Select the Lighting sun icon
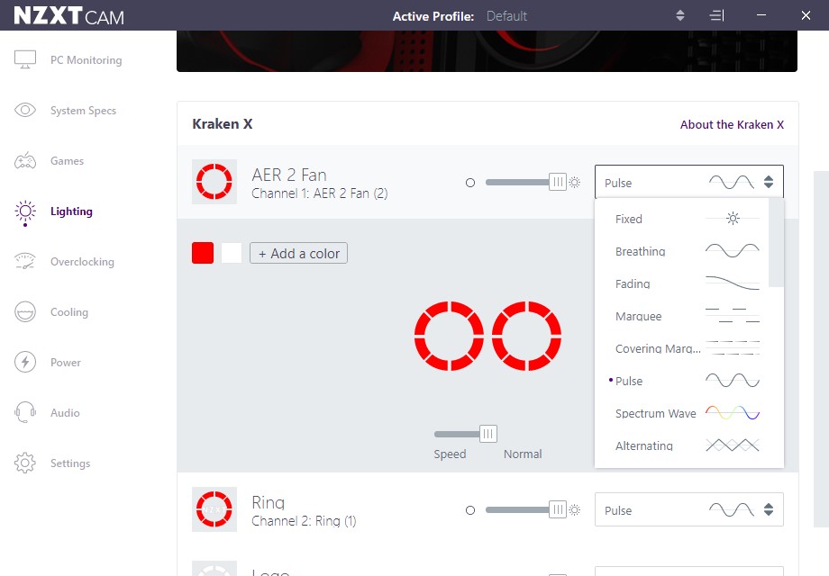This screenshot has width=829, height=576. (x=25, y=211)
